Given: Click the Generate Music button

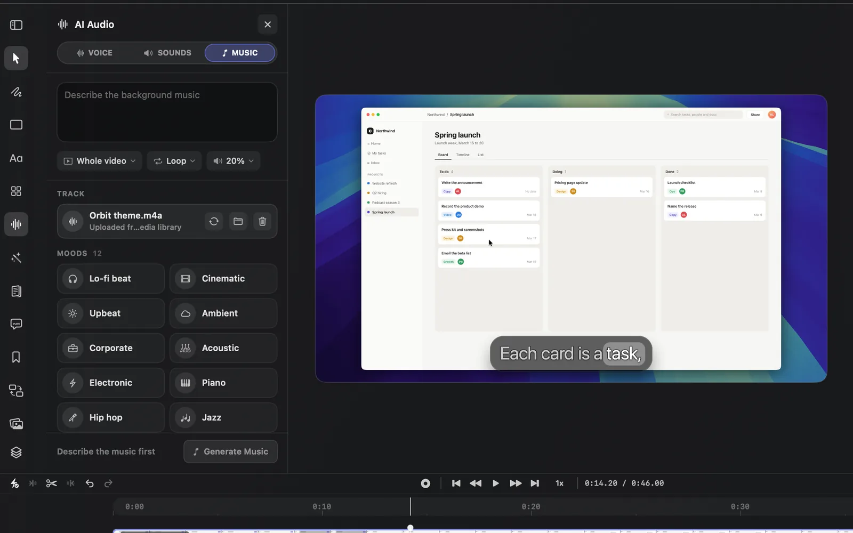Looking at the screenshot, I should point(230,451).
